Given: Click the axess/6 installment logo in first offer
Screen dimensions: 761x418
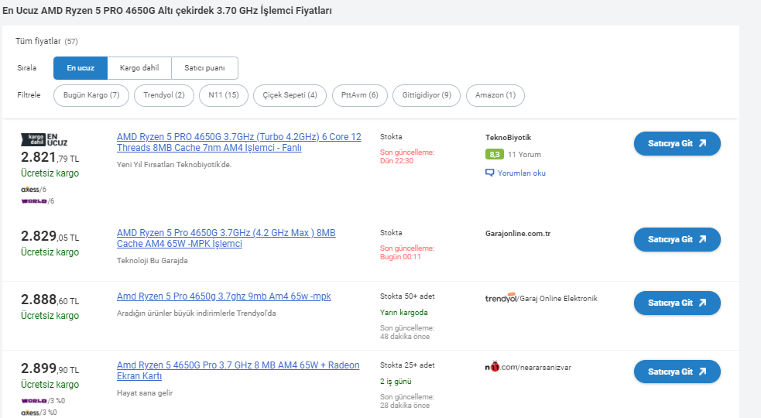Looking at the screenshot, I should (x=33, y=190).
